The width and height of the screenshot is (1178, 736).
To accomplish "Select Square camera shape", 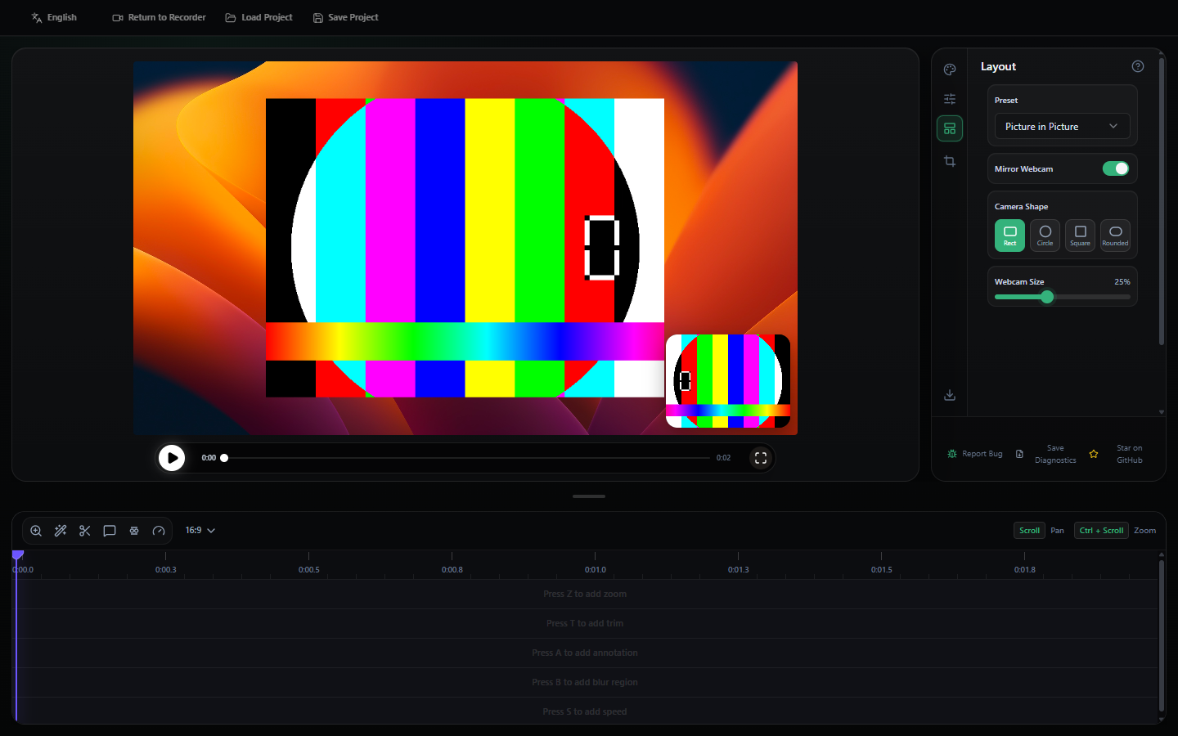I will click(x=1081, y=236).
